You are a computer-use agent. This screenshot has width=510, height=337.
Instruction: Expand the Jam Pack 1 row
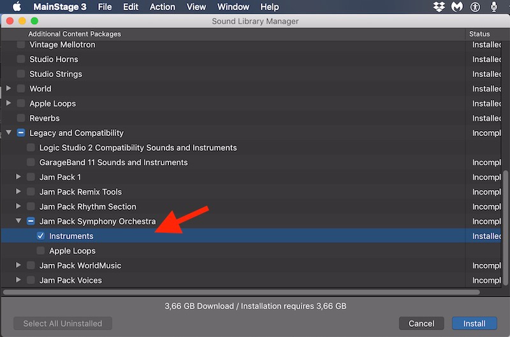click(18, 177)
